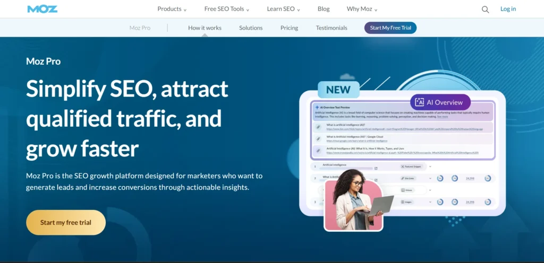Click the Site Links tag
544x263 pixels.
(408, 178)
